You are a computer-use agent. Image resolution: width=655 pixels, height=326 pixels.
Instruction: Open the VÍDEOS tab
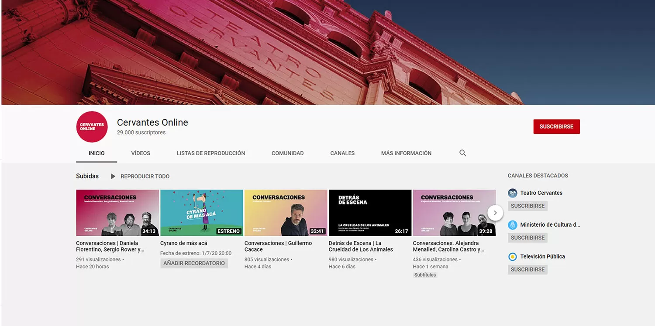point(141,153)
